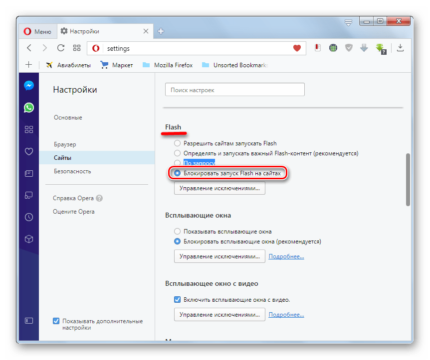
Task: Click the reload page button
Action: click(x=61, y=48)
